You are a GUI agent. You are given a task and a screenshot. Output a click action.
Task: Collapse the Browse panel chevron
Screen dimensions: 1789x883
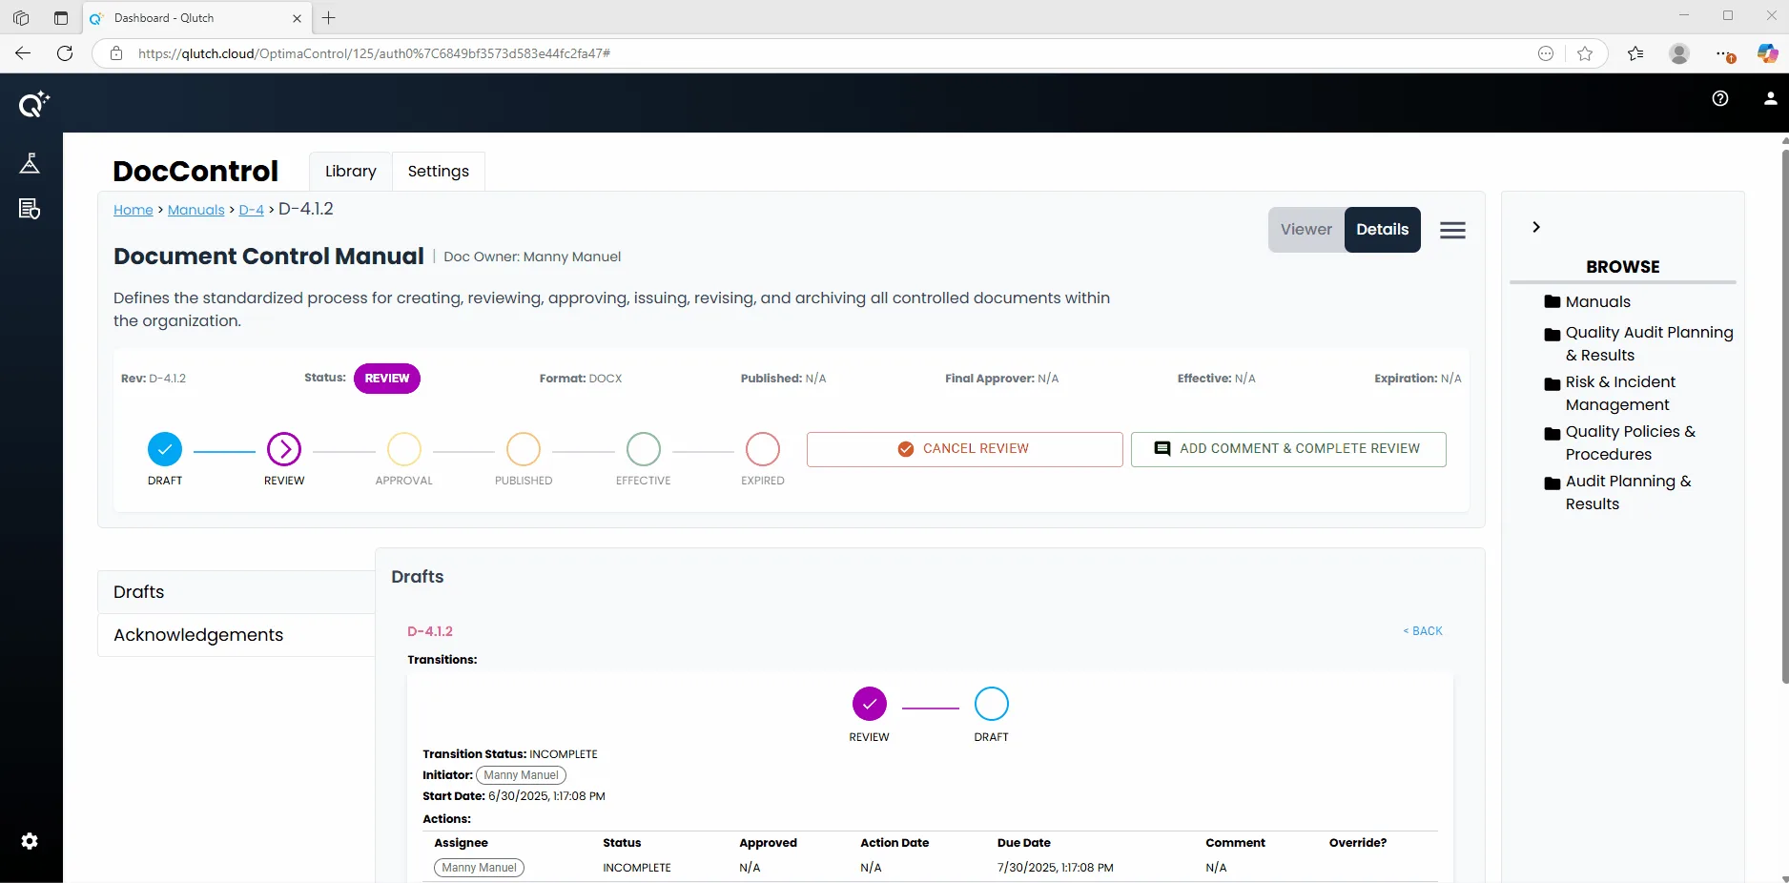coord(1536,227)
